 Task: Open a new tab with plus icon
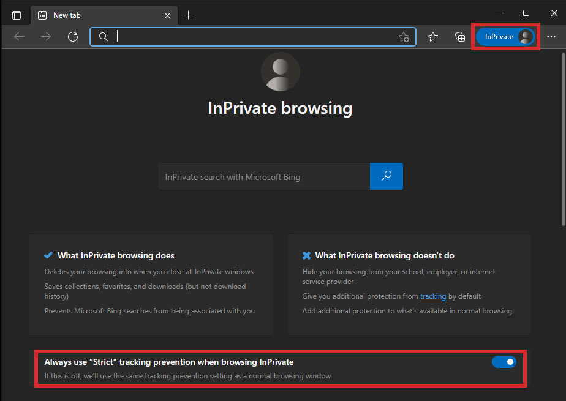189,15
